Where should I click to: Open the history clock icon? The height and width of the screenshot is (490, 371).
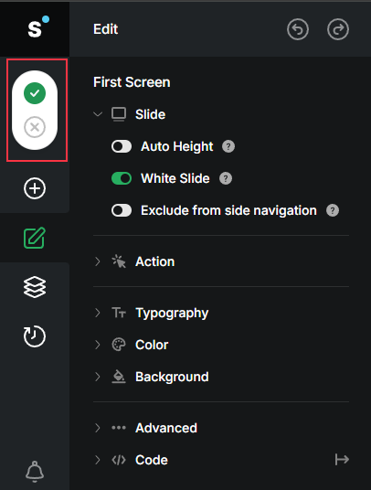point(35,336)
